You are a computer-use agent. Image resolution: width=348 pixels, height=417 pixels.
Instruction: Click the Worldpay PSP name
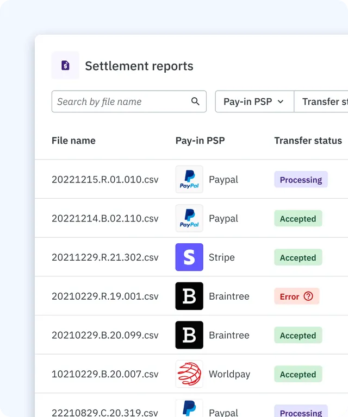click(x=229, y=374)
